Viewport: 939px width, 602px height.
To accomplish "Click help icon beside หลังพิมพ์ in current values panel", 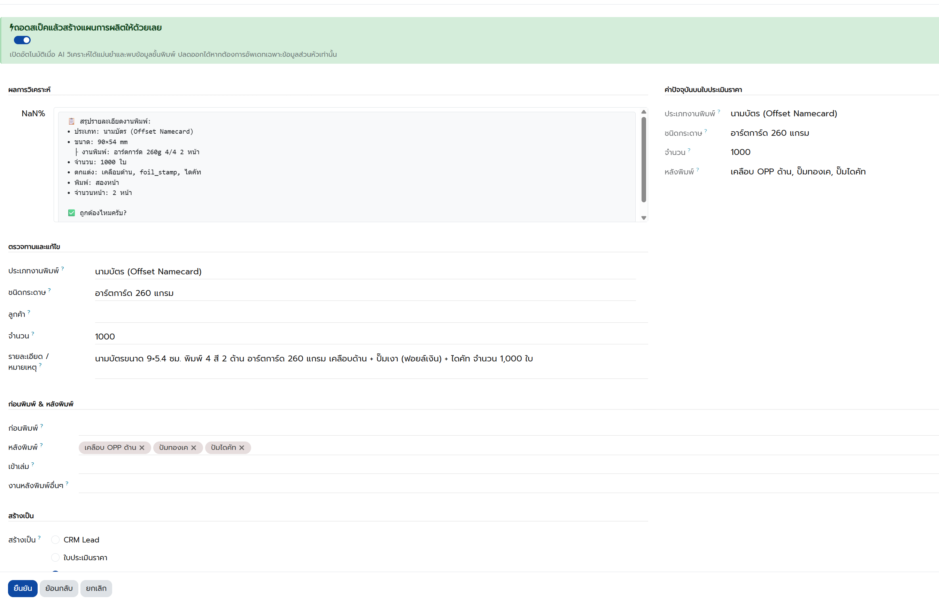I will coord(698,170).
